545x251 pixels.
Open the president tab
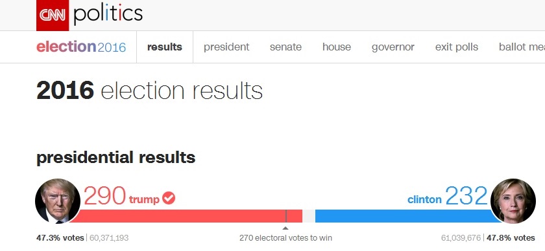click(226, 47)
